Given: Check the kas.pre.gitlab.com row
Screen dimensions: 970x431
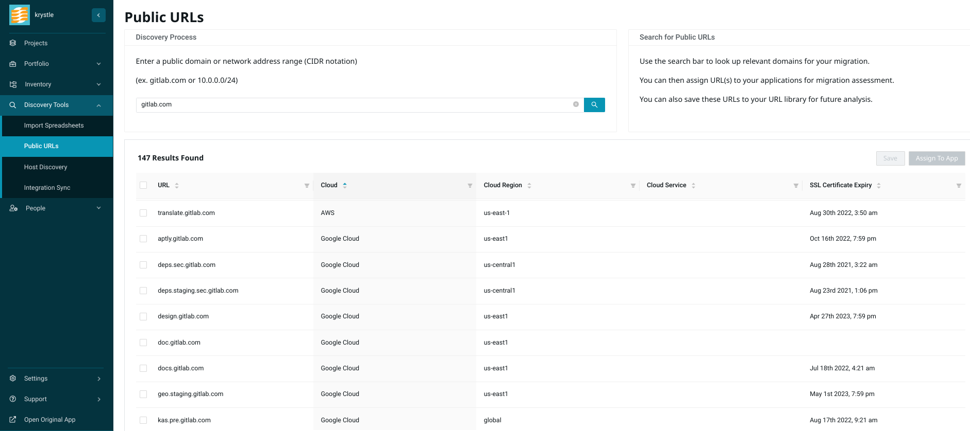Looking at the screenshot, I should pyautogui.click(x=143, y=420).
